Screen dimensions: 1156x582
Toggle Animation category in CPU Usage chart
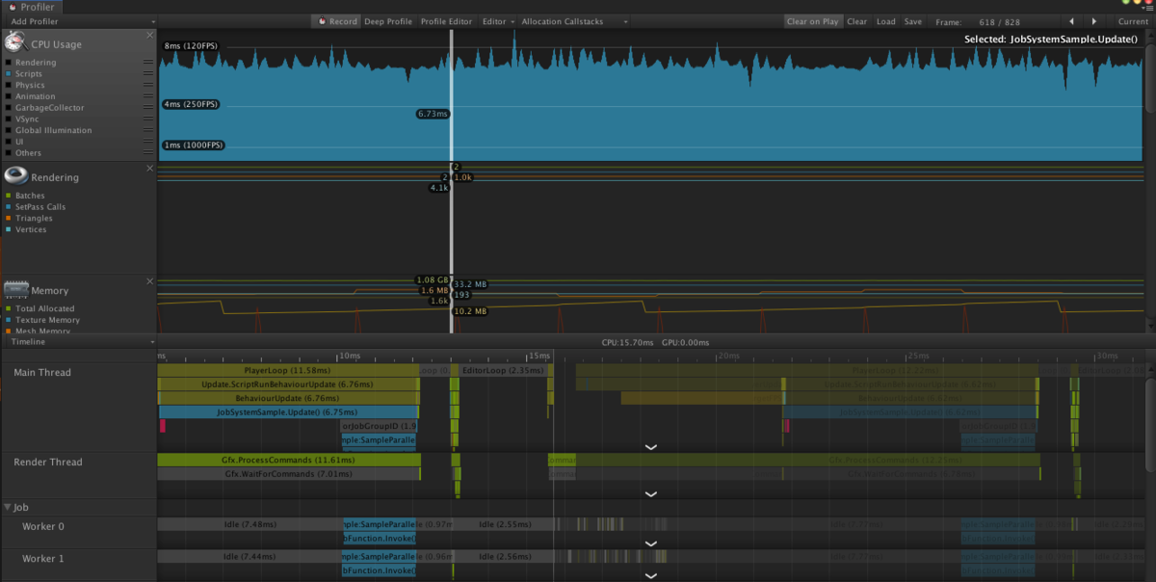coord(8,96)
